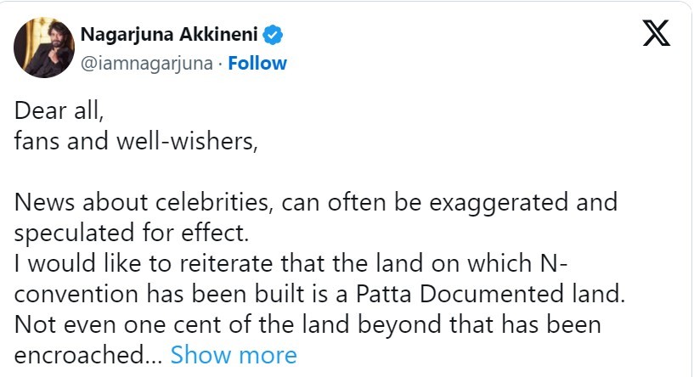Open the Nagarjuna Akkineni display name link
Image resolution: width=694 pixels, height=377 pixels.
(x=169, y=35)
